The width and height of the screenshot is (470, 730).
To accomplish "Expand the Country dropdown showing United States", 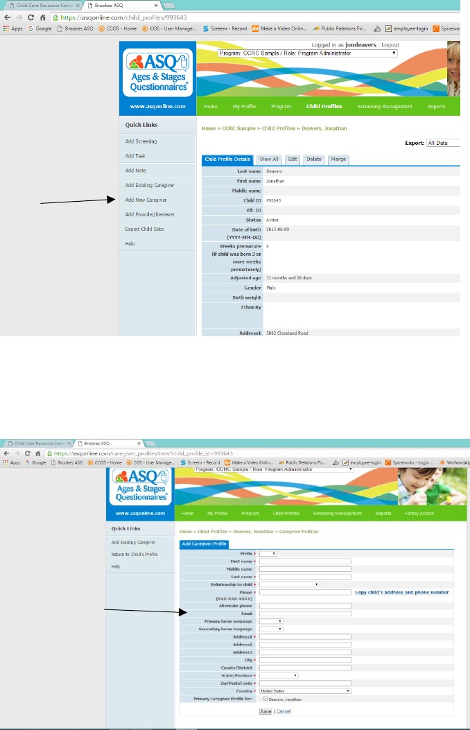I will point(305,690).
